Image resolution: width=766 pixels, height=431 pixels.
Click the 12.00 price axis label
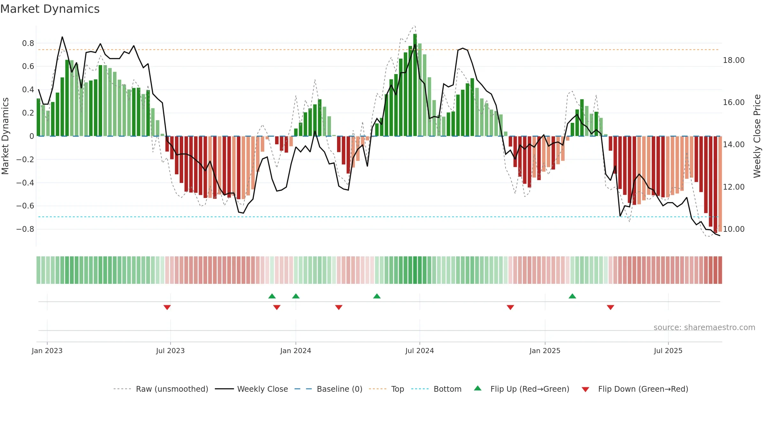coord(734,187)
